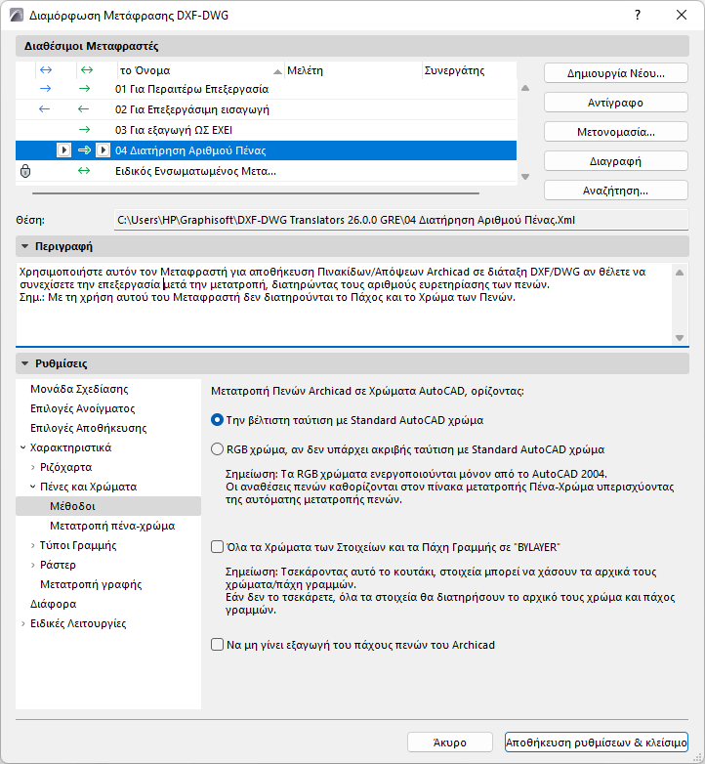Close the DXF-DWG translation dialog

682,15
